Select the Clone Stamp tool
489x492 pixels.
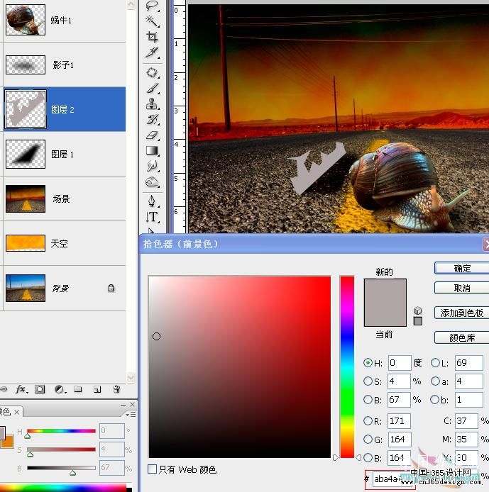point(153,104)
